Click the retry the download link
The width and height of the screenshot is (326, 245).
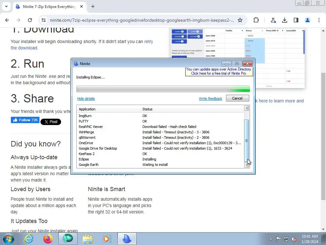82,45
